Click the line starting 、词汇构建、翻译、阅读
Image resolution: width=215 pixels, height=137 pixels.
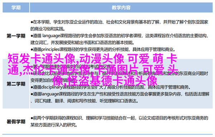click(85, 101)
